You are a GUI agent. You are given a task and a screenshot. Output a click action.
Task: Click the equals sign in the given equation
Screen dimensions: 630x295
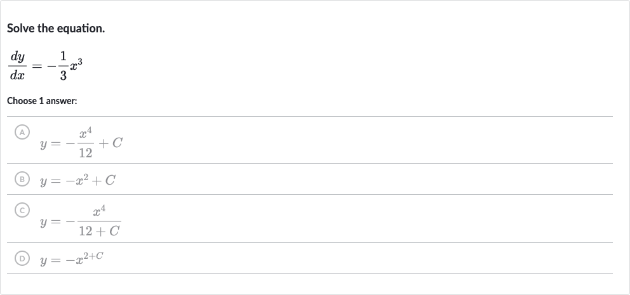[37, 66]
